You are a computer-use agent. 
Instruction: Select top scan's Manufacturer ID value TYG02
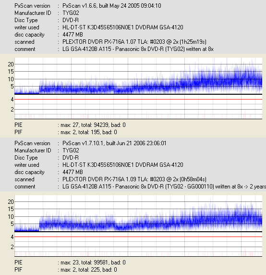71,13
